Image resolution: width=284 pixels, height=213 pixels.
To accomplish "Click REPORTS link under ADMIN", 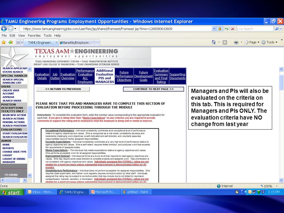I will click(x=8, y=148).
